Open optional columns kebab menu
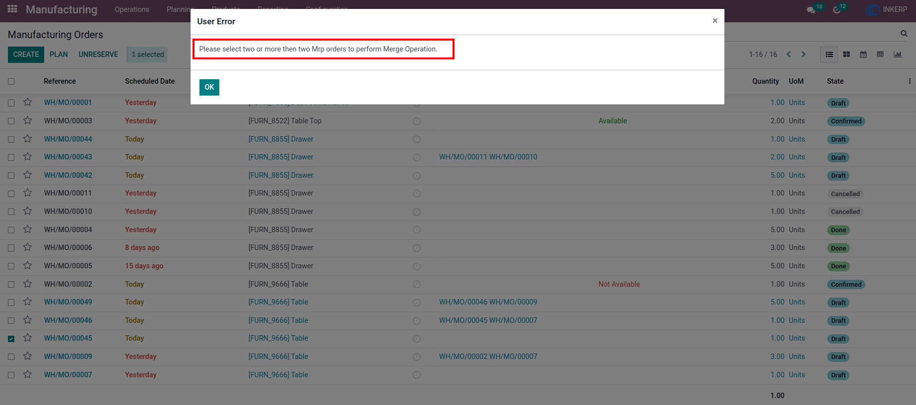The image size is (916, 405). (x=910, y=81)
